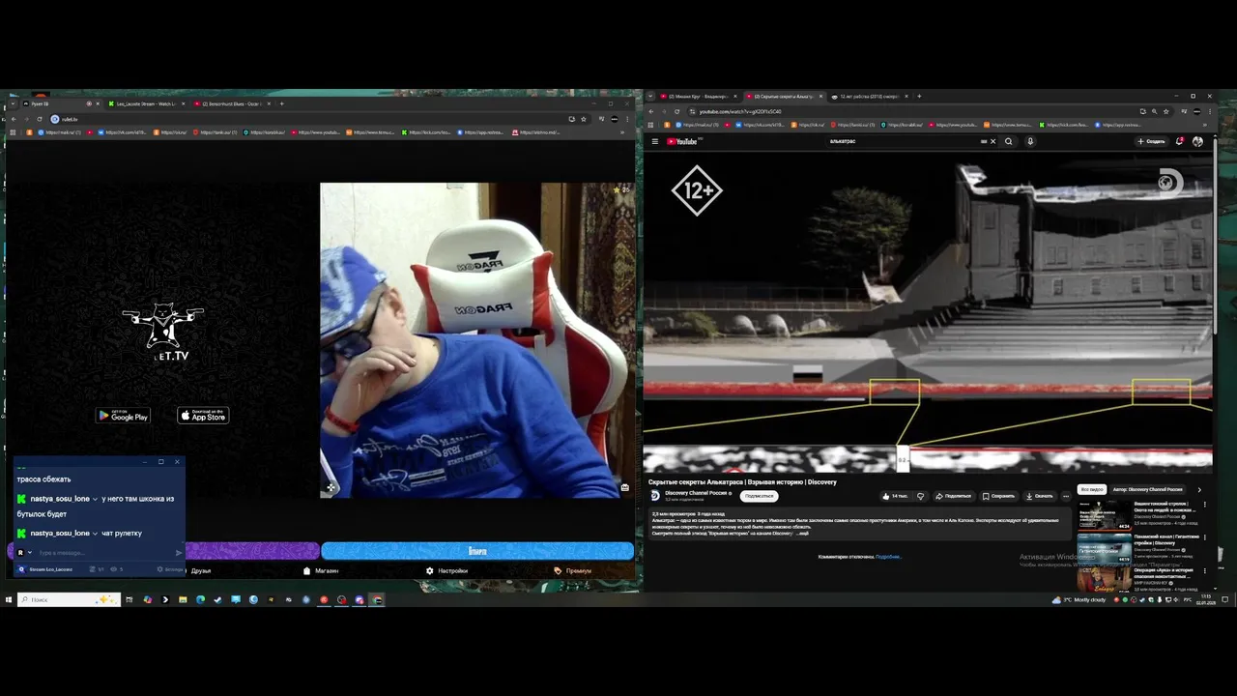Open Discovery Channel Россия channel avatar

pos(655,495)
